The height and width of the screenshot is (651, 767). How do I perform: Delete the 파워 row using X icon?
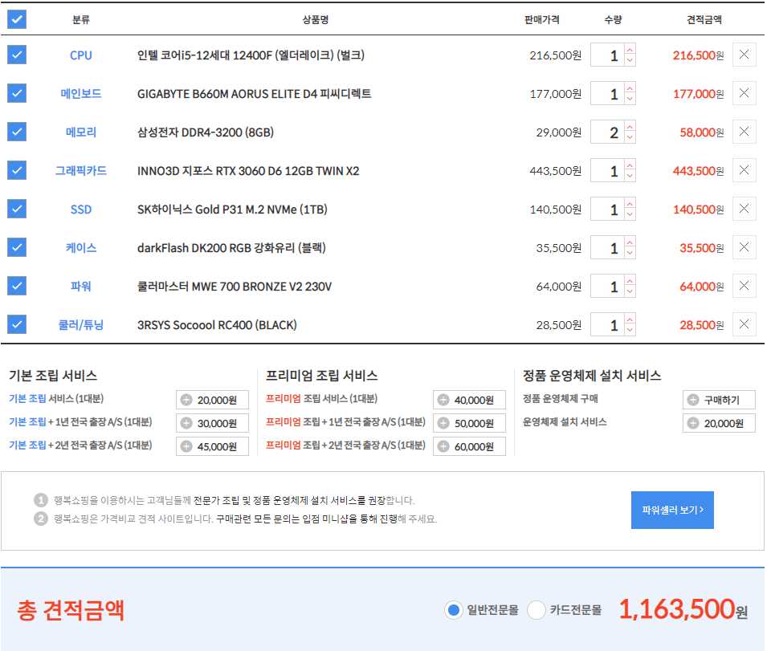744,286
